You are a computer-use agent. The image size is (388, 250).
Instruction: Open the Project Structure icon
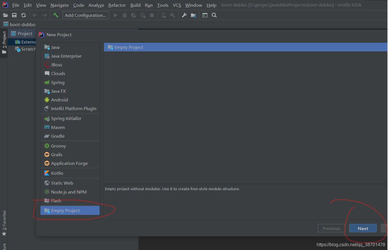coord(193,15)
